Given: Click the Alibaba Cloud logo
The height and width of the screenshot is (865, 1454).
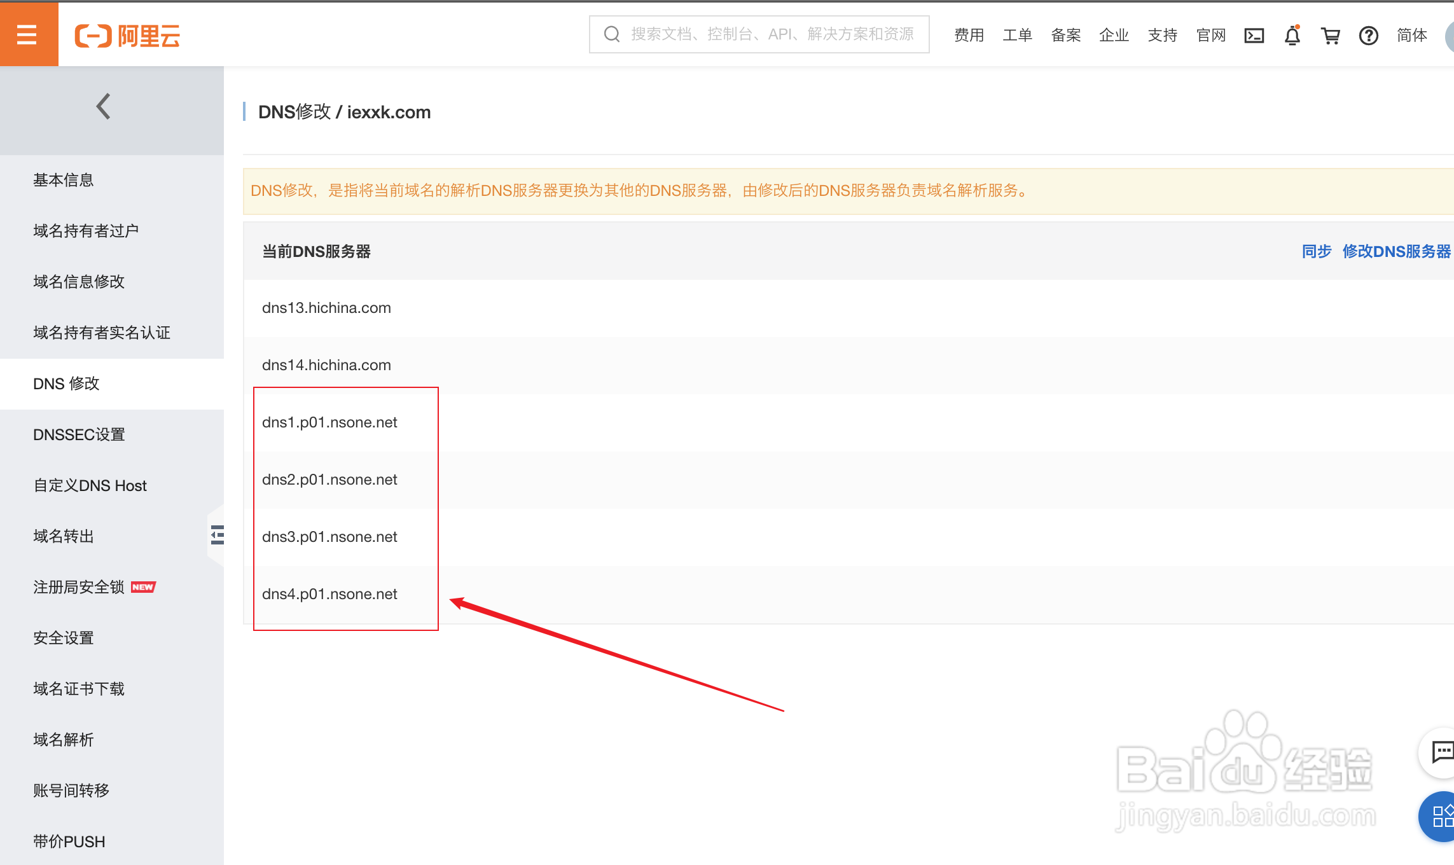Looking at the screenshot, I should click(x=127, y=36).
